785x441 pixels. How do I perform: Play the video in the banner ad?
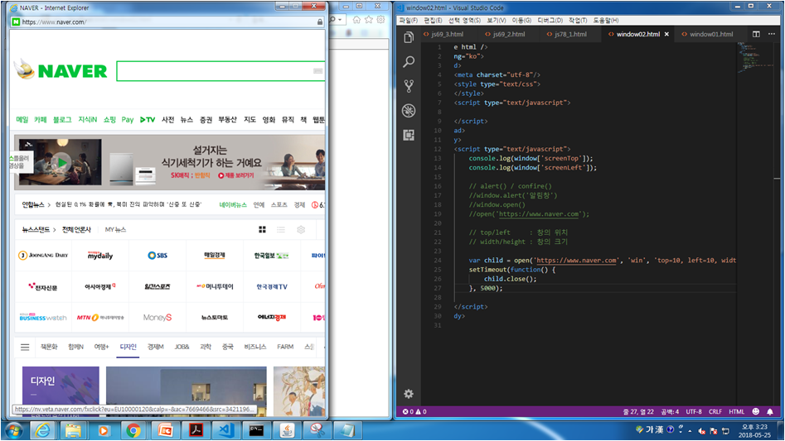[61, 163]
